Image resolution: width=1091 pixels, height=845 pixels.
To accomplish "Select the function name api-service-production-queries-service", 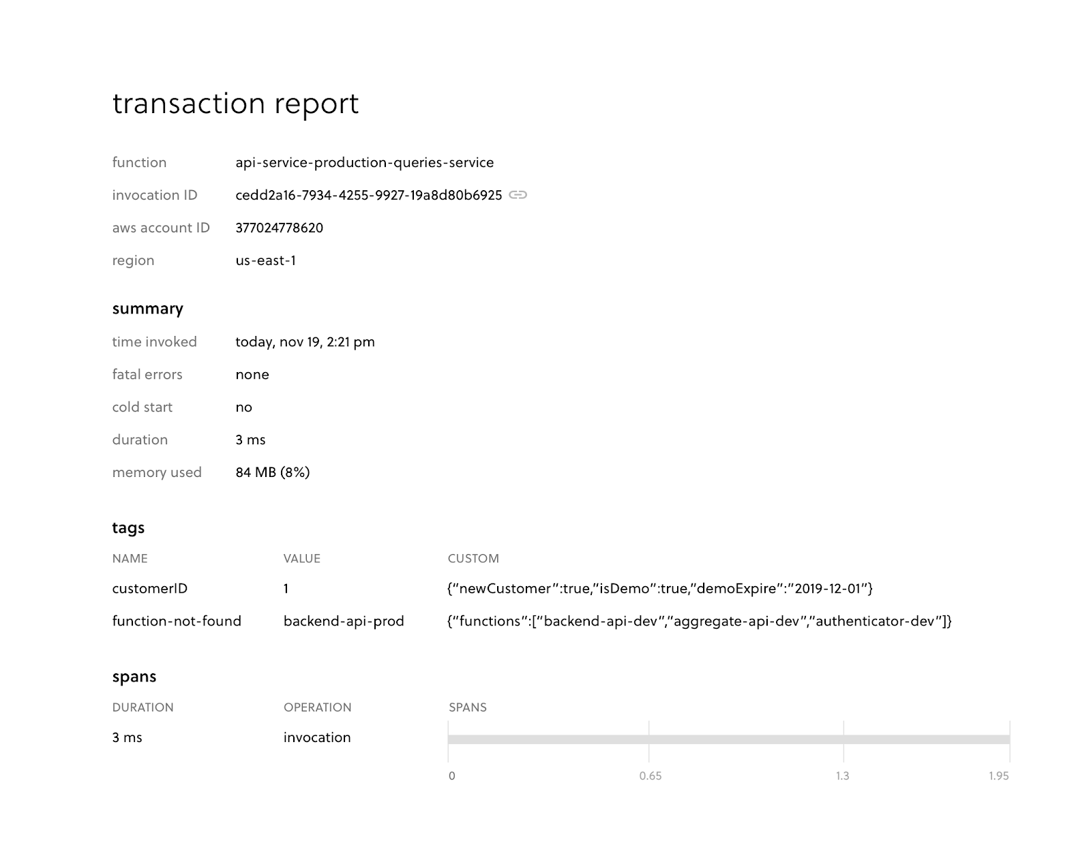I will [x=365, y=162].
